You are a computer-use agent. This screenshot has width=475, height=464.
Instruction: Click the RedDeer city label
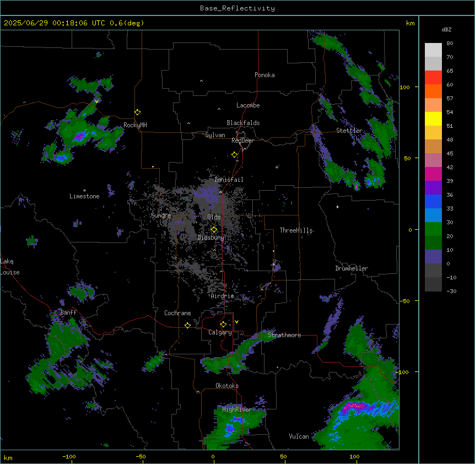point(242,141)
